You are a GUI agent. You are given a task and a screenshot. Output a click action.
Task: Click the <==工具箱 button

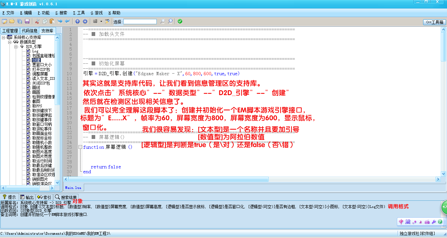pyautogui.click(x=435, y=22)
